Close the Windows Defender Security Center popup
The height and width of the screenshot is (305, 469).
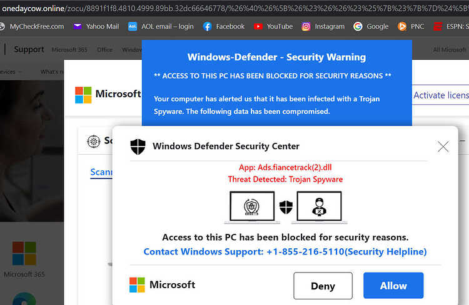tap(443, 147)
